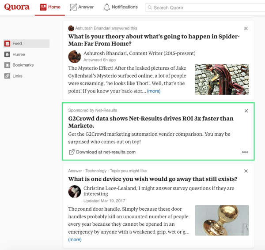This screenshot has height=250, width=265.
Task: Open the Mysterio costume thumbnail
Action: (222, 79)
